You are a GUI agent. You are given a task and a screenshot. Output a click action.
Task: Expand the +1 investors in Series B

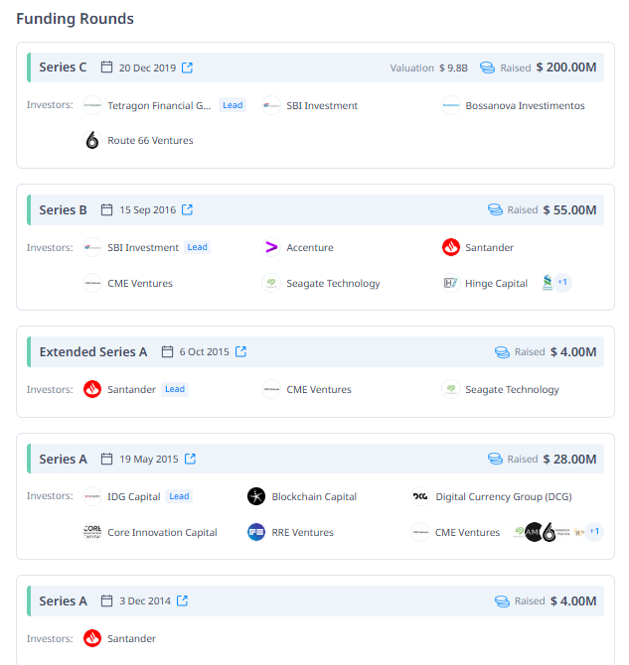click(562, 283)
